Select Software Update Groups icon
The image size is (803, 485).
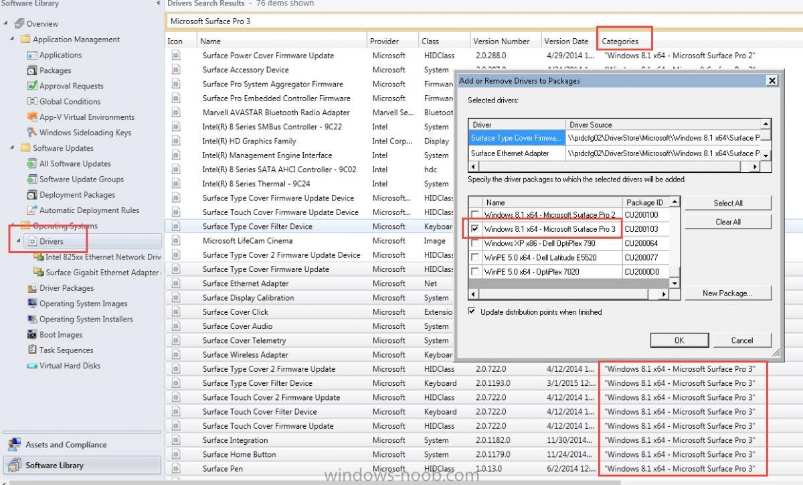point(32,179)
